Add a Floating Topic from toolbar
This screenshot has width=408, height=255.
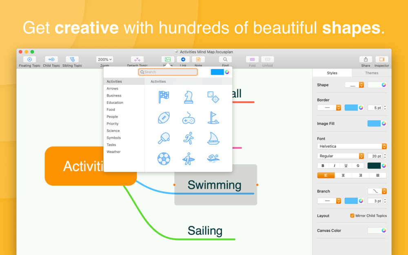[x=29, y=60]
